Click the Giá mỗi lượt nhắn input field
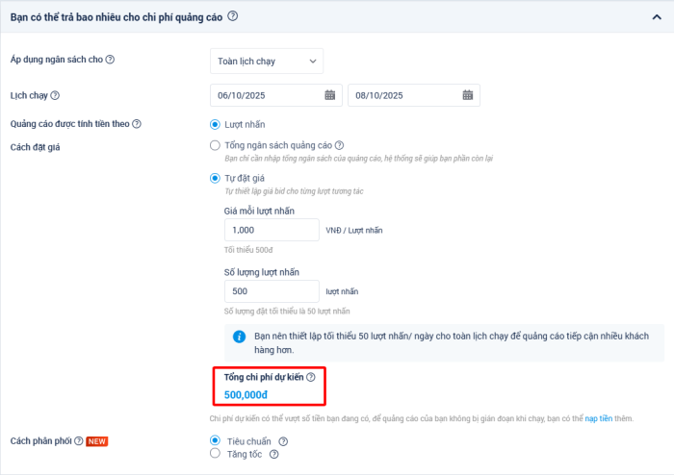 tap(271, 230)
